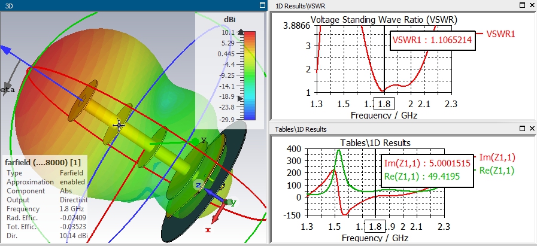The width and height of the screenshot is (537, 246).
Task: Click the Voltage Standing Wave Ratio (VSWR) plot title
Action: (x=384, y=20)
